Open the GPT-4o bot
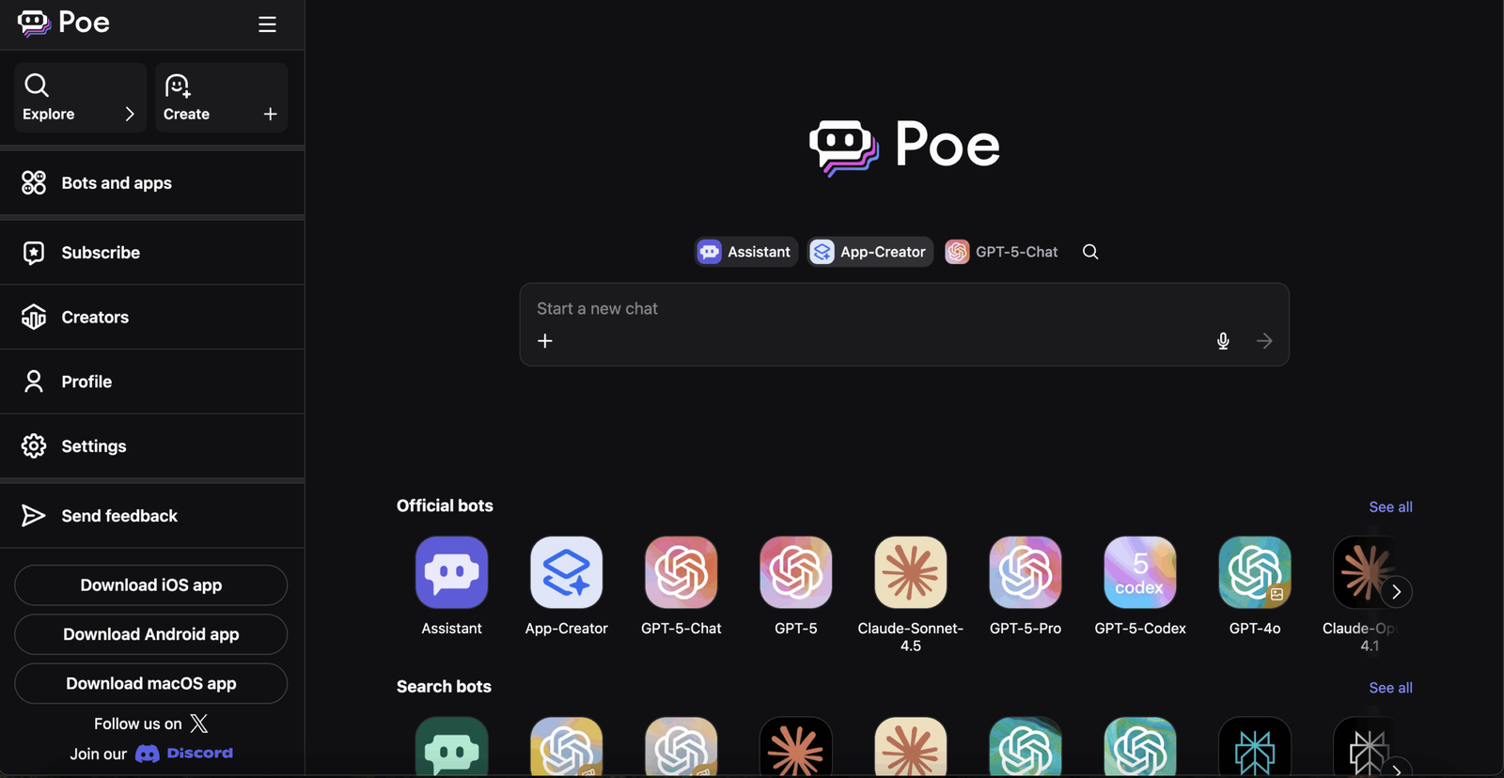 (1255, 586)
